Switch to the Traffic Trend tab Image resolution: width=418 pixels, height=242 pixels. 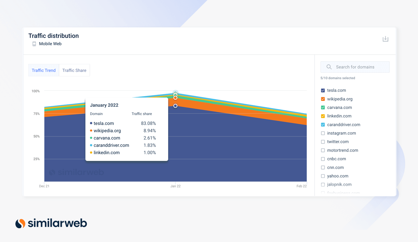[44, 70]
